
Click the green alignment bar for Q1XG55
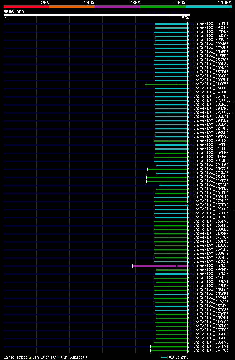(x=167, y=84)
